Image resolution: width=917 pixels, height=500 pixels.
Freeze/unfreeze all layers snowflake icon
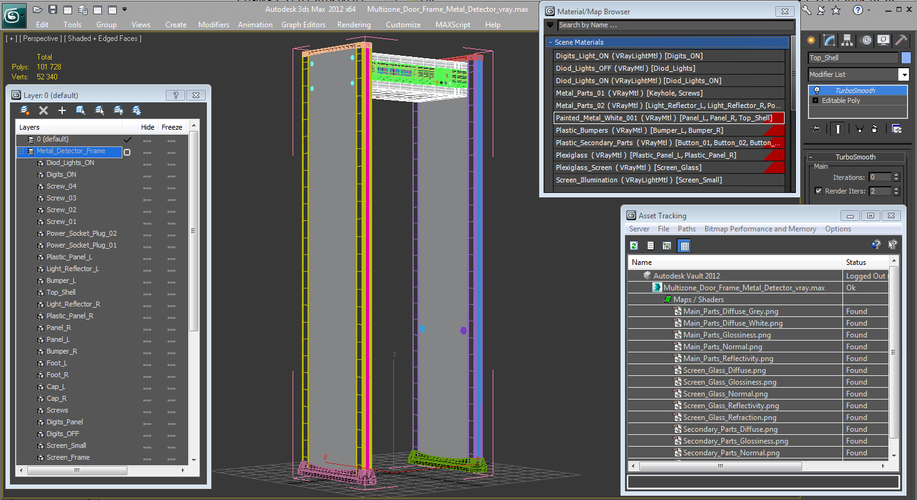point(137,110)
